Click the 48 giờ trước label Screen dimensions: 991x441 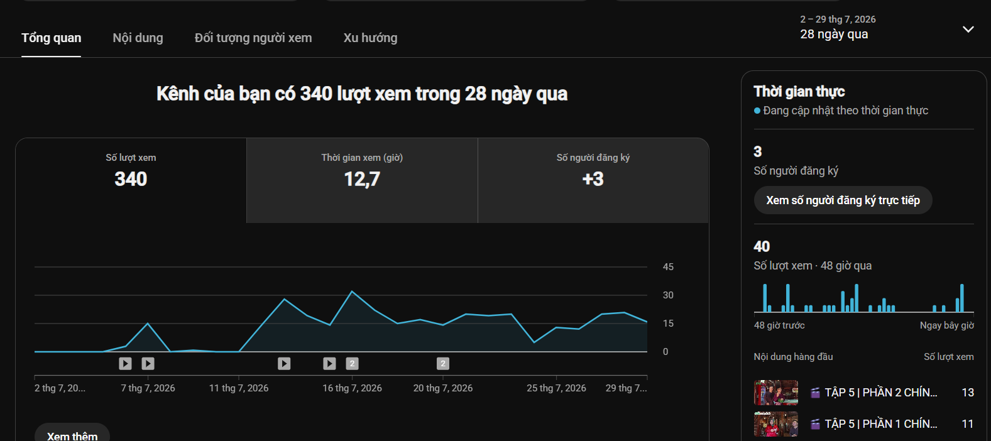(779, 325)
